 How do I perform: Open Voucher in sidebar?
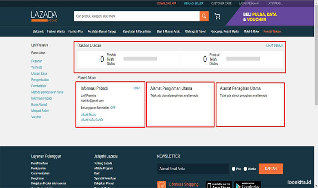[36, 117]
